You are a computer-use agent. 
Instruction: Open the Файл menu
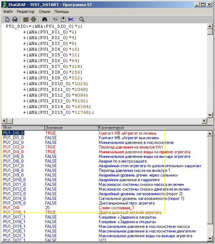[8, 11]
